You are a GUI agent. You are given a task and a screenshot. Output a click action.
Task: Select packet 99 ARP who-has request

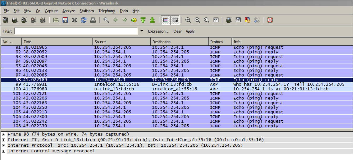pos(176,84)
